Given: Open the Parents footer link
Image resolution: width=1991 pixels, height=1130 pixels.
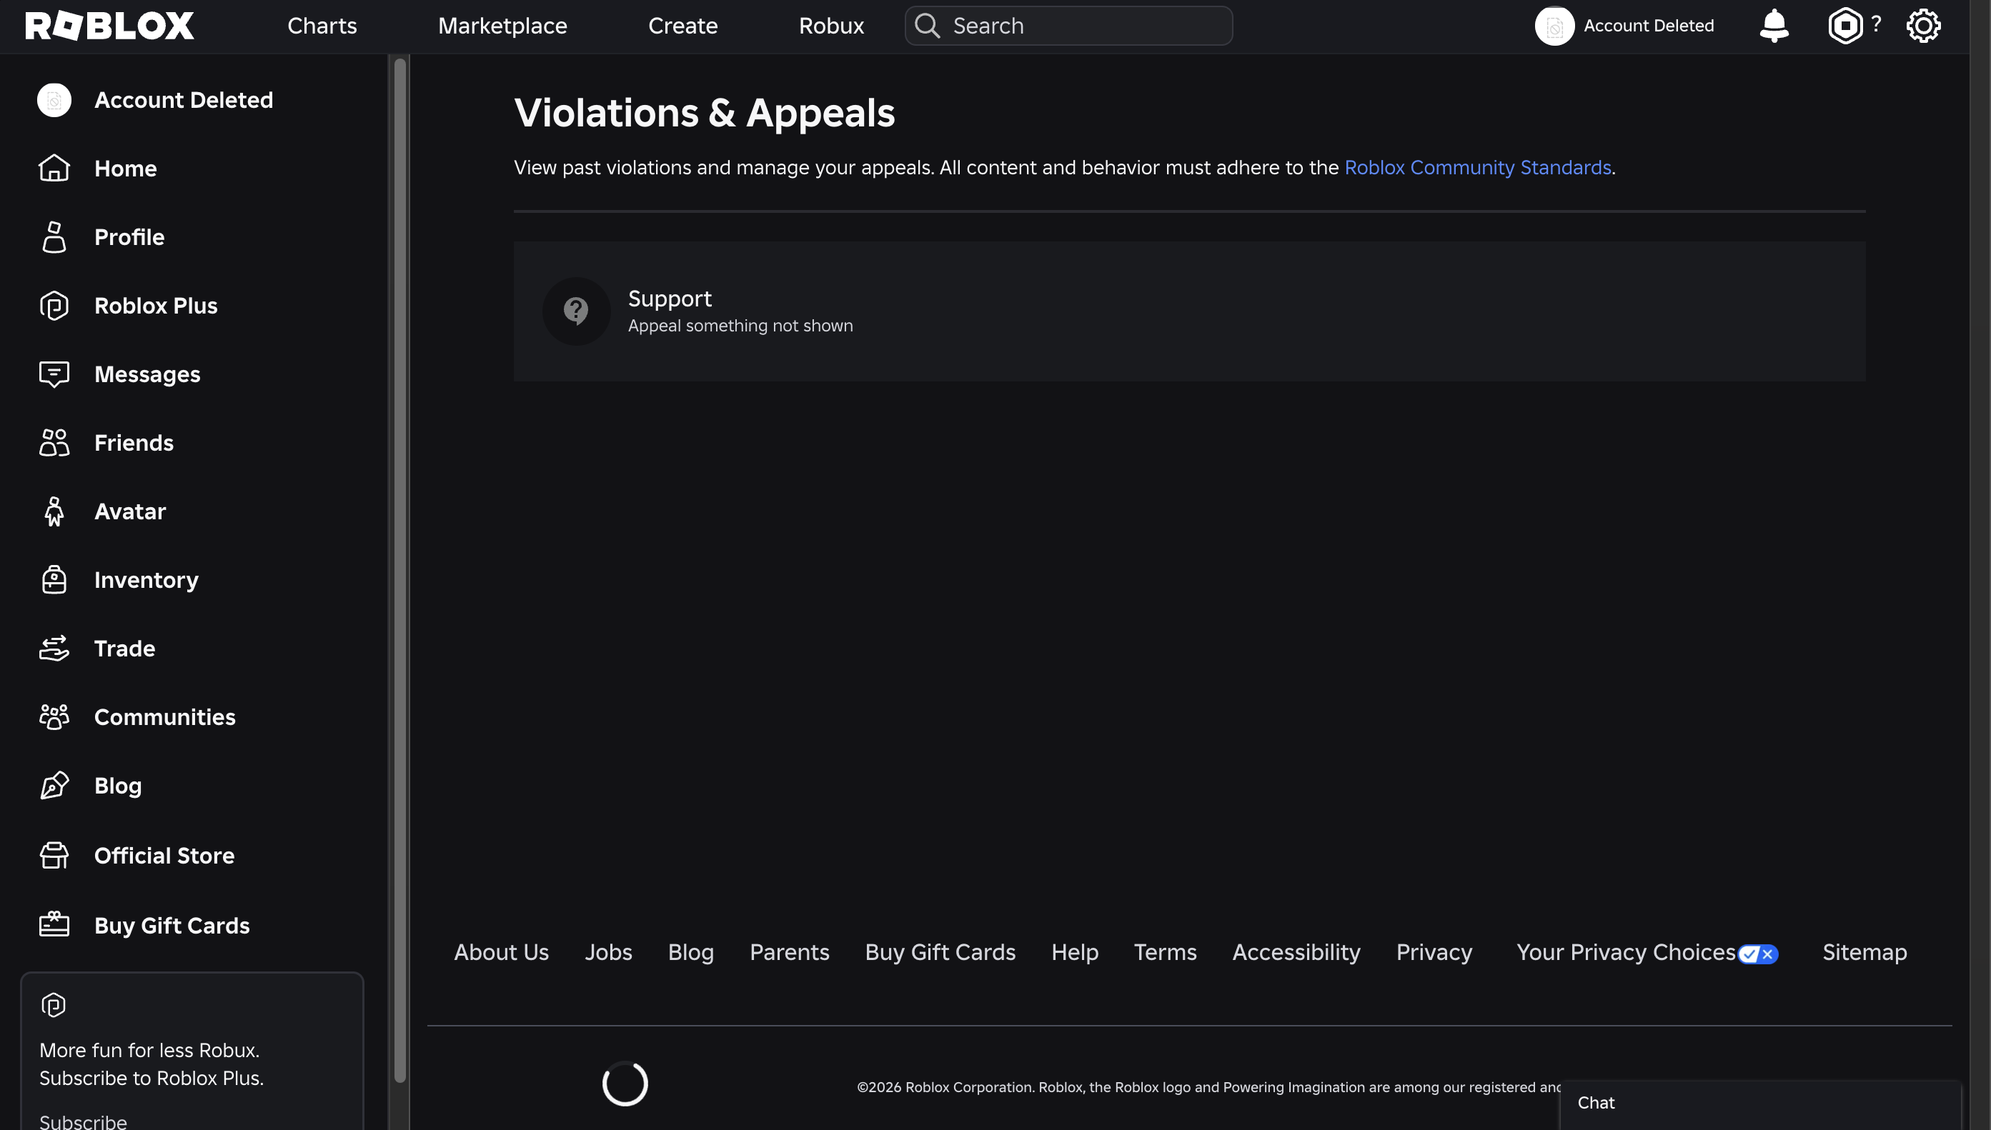Looking at the screenshot, I should click(790, 952).
